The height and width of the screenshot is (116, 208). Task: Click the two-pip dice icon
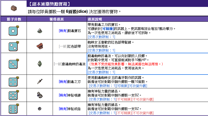(14, 46)
